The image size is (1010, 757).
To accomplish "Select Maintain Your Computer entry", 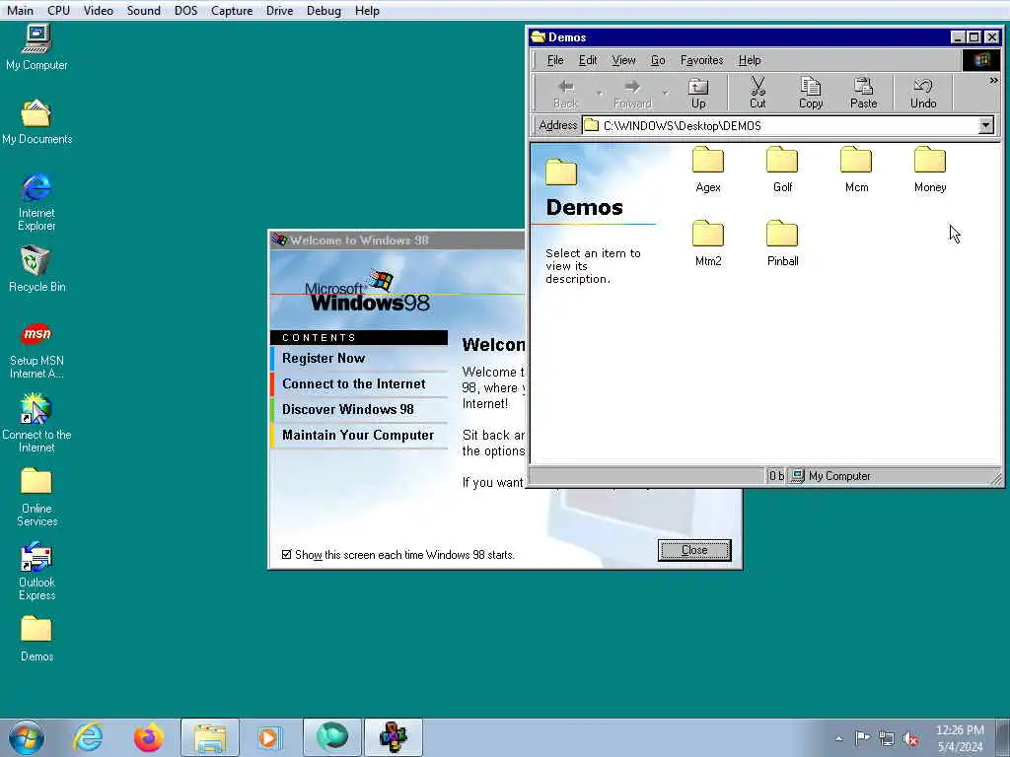I will coord(358,435).
